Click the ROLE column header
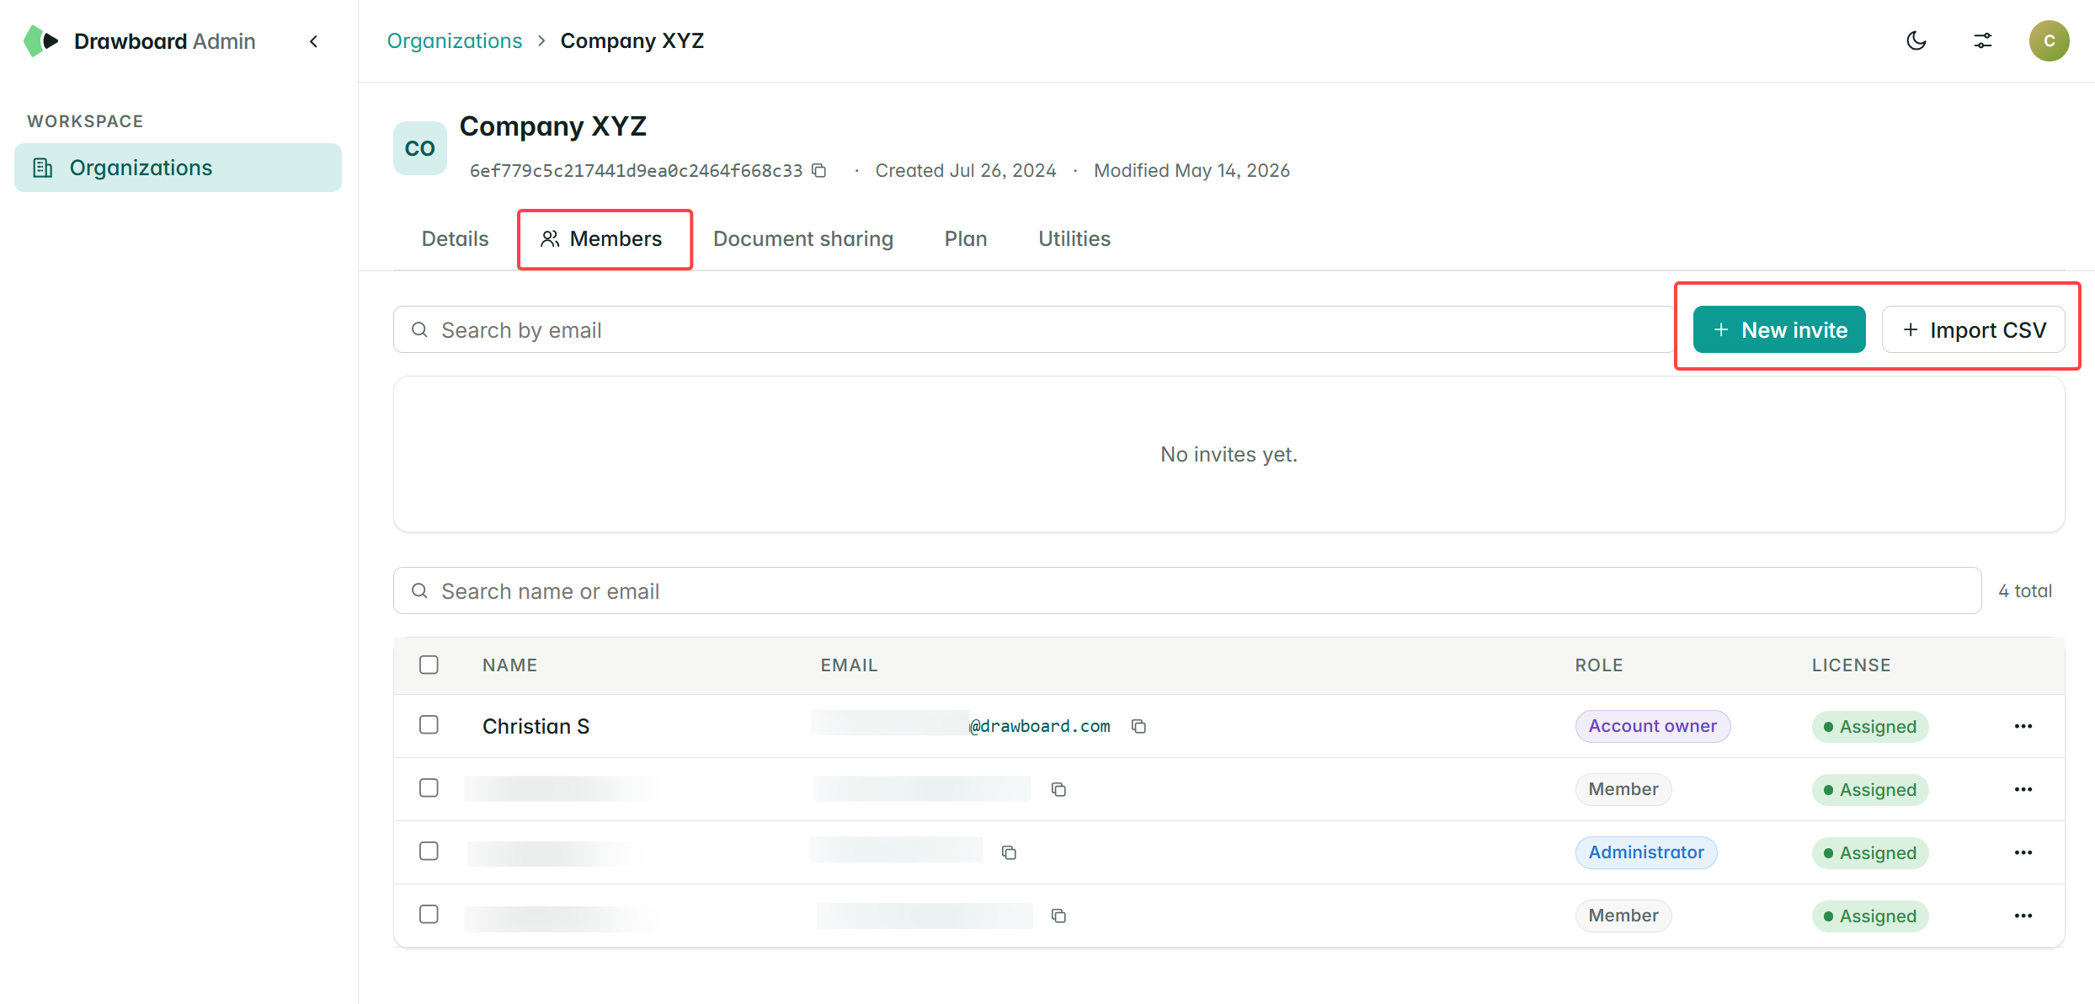 1599,665
